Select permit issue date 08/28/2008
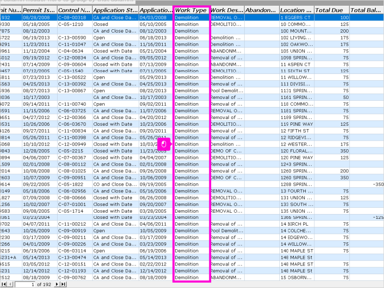 [x=39, y=18]
